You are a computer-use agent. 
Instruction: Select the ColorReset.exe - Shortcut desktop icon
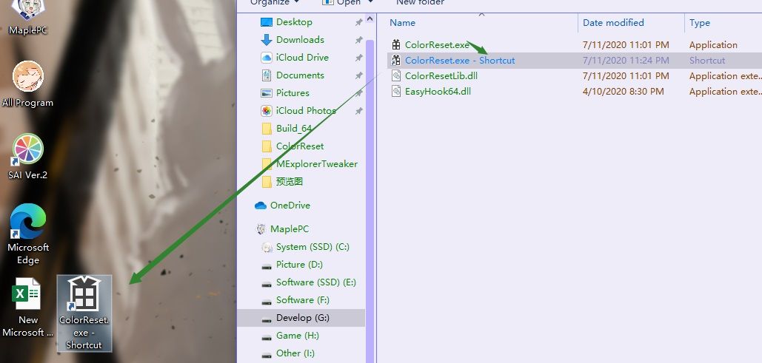[x=84, y=313]
